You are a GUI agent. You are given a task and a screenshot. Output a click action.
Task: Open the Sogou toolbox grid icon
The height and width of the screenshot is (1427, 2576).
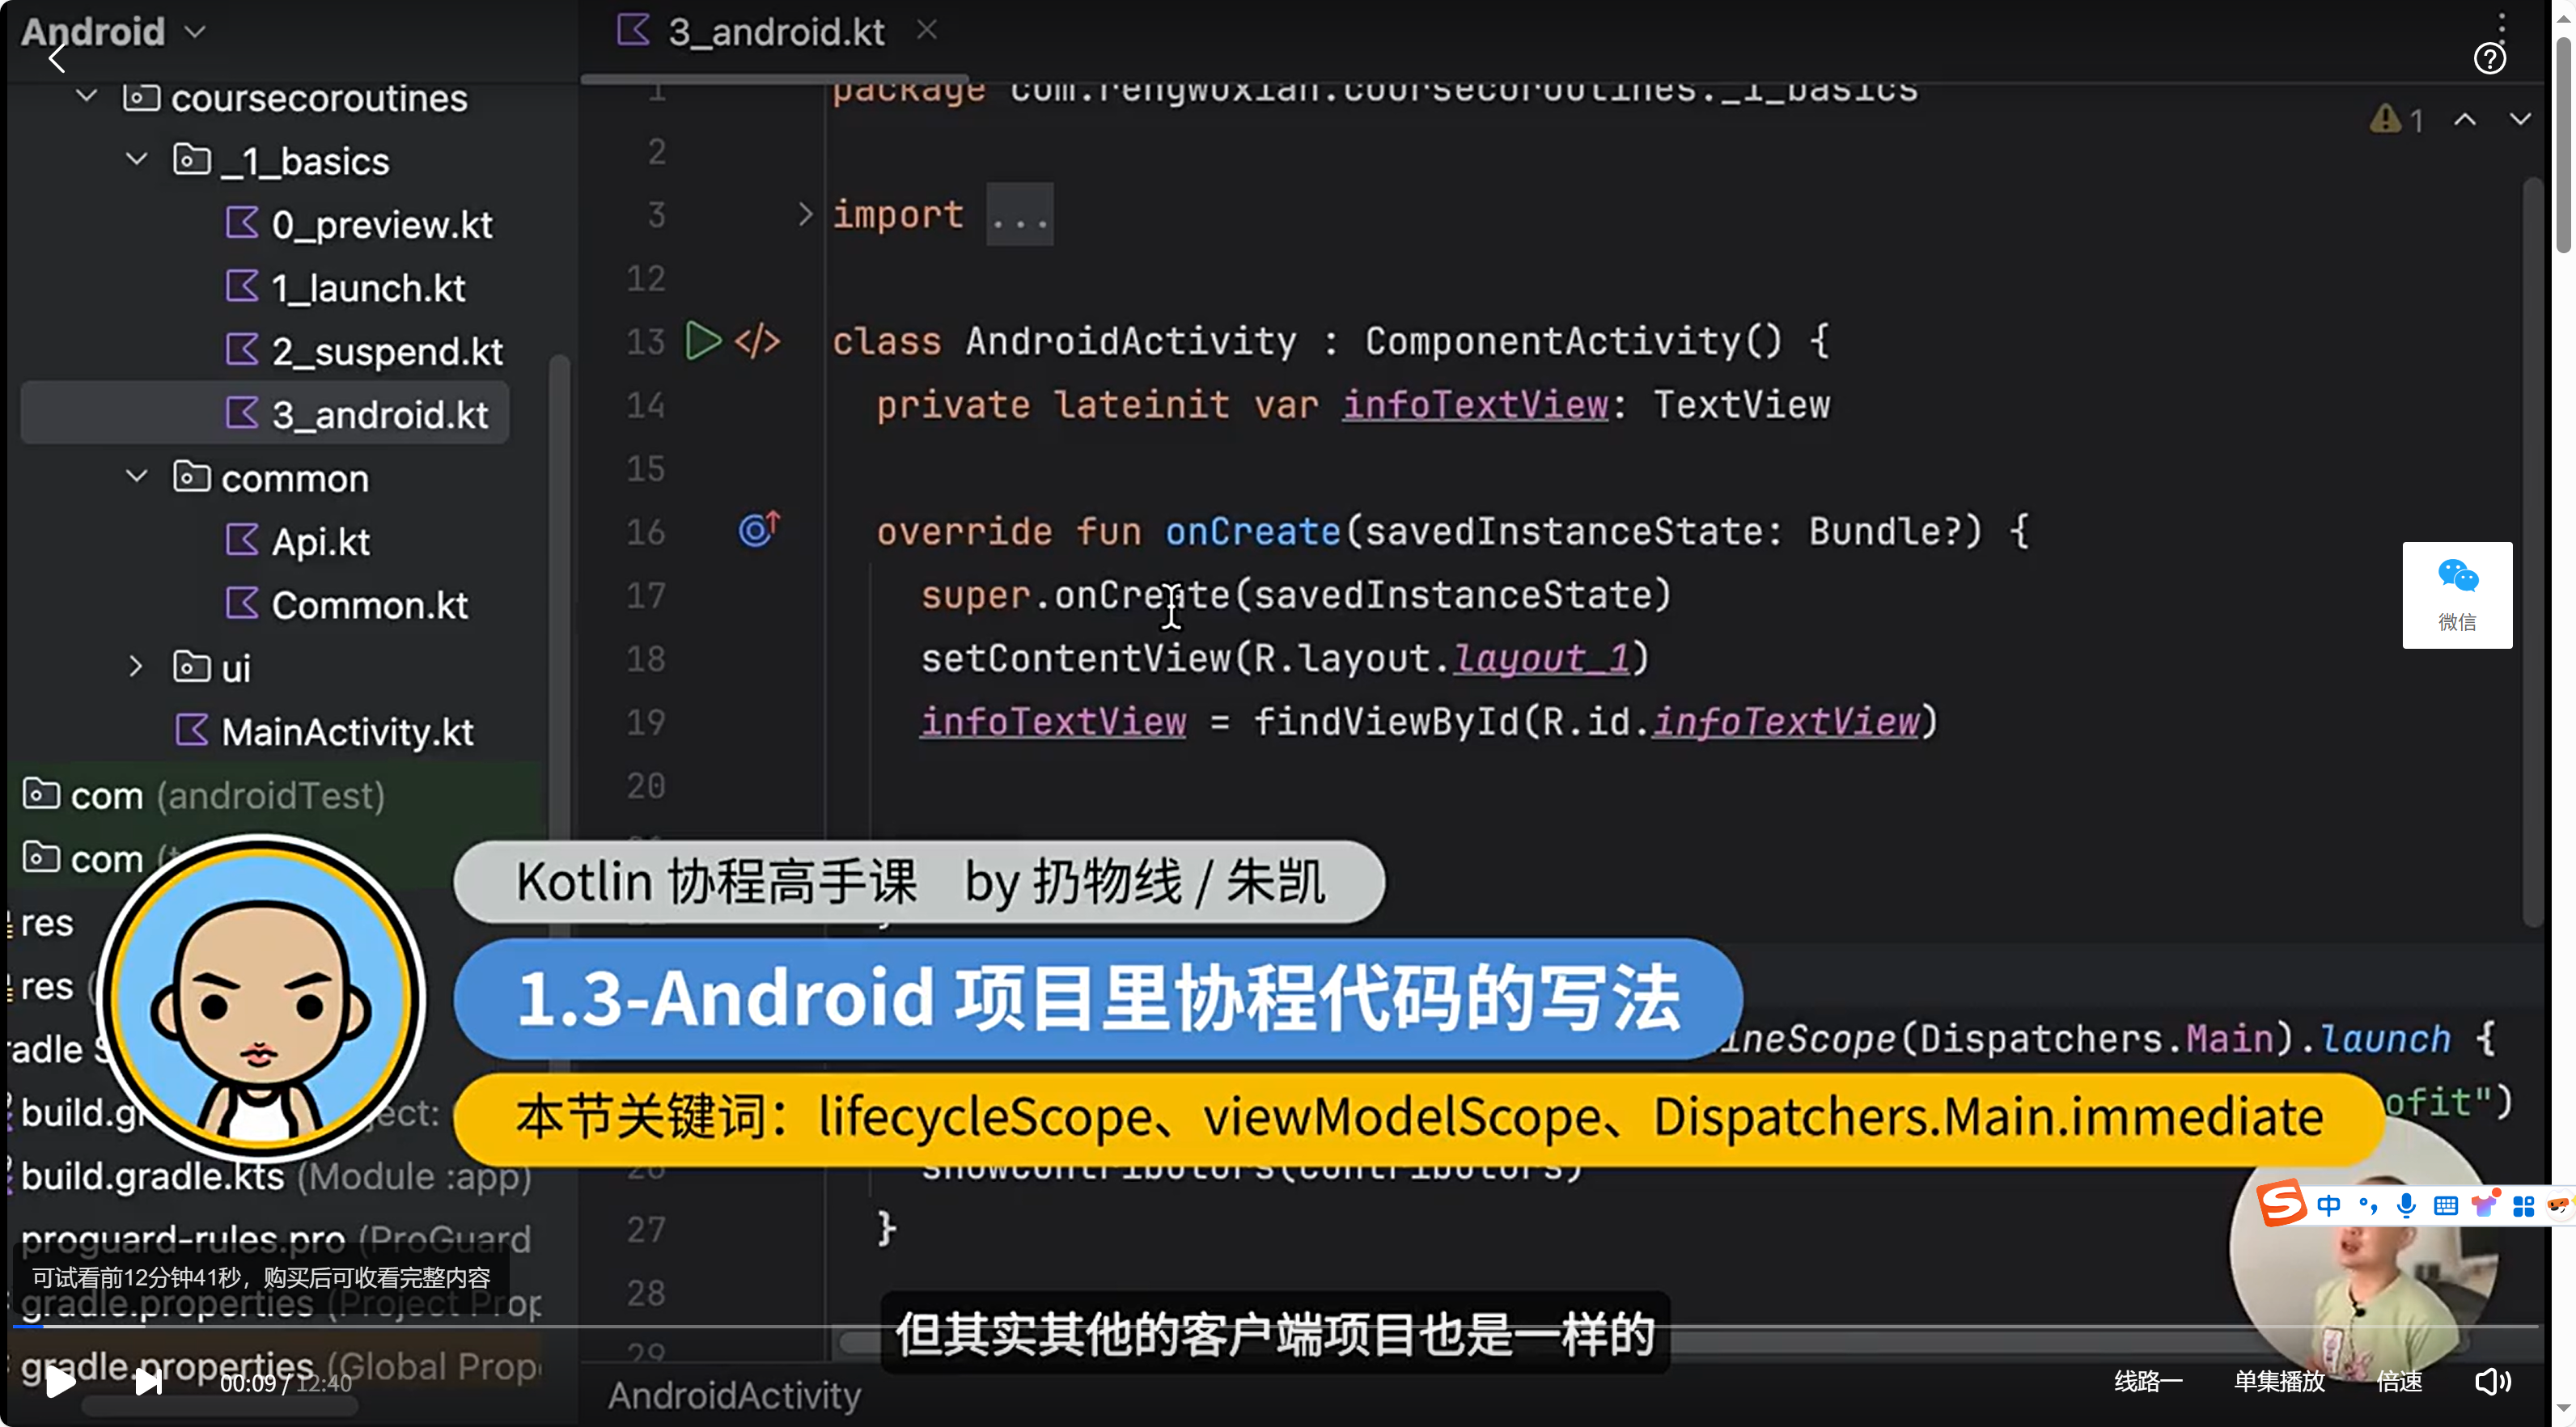coord(2524,1207)
